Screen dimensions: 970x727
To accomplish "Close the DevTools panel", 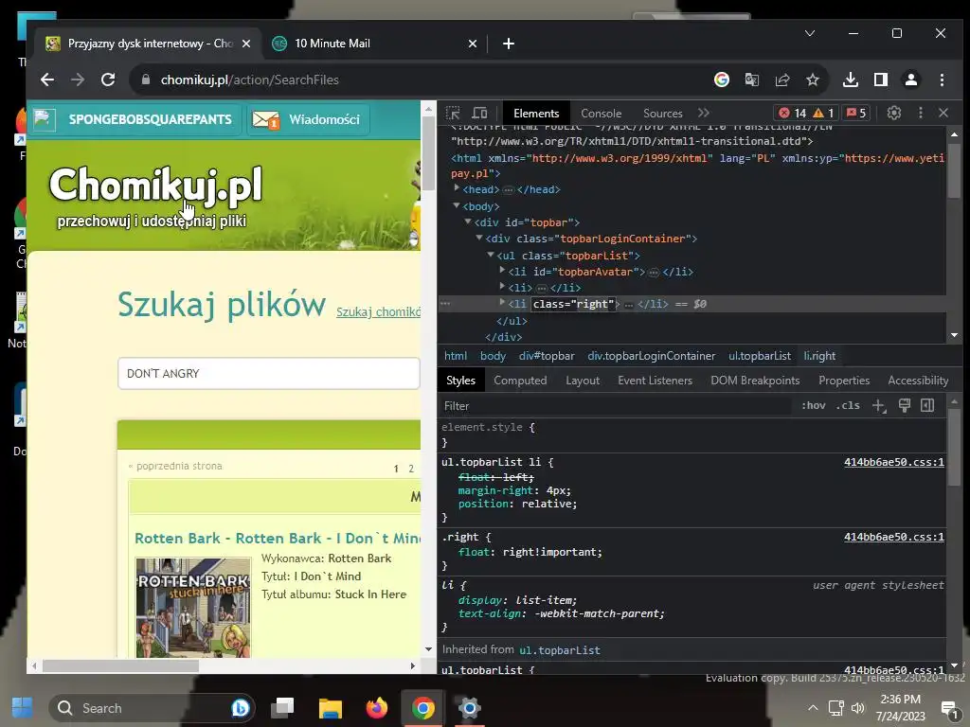I will pyautogui.click(x=943, y=113).
